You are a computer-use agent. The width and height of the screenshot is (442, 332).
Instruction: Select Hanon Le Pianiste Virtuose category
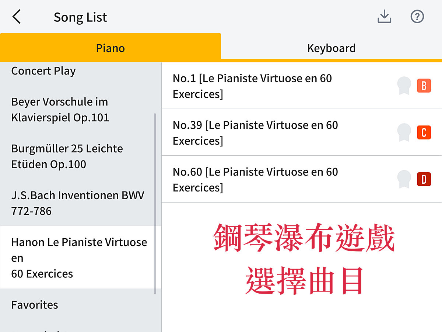[x=79, y=257]
